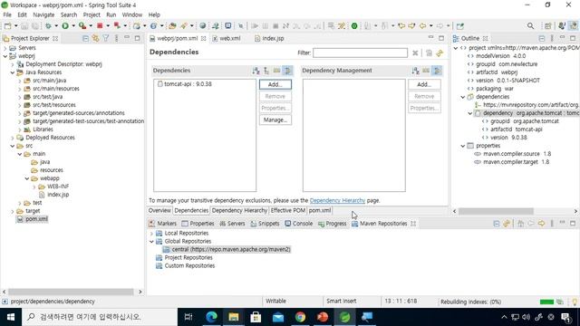Collapse the webprj project node
580x326 pixels.
pyautogui.click(x=5, y=56)
